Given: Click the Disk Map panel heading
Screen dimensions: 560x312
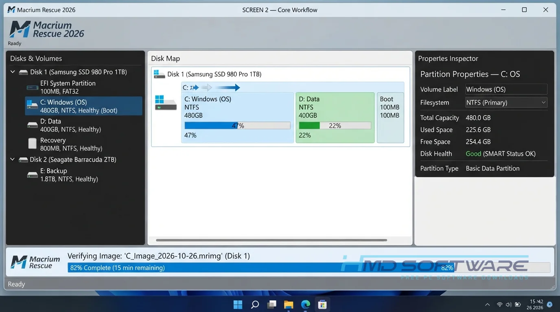Looking at the screenshot, I should (x=166, y=58).
